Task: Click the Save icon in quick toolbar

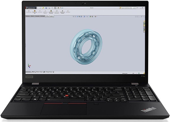Action: click(46, 8)
